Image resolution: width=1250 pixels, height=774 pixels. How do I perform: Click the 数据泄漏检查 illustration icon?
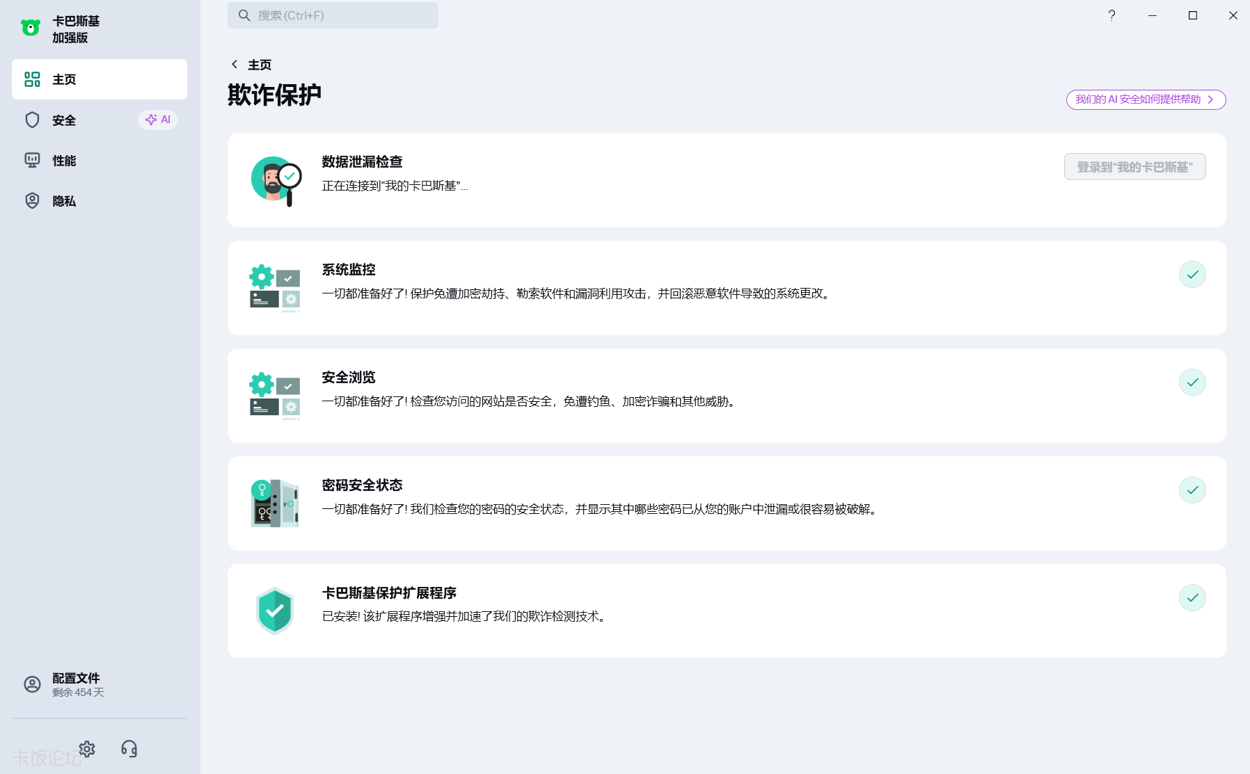pyautogui.click(x=276, y=180)
